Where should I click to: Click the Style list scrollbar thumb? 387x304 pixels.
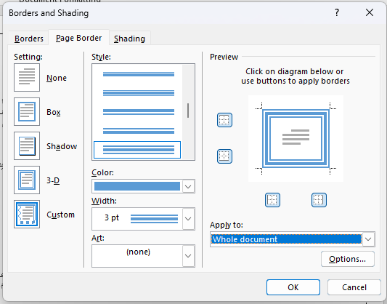click(x=188, y=111)
